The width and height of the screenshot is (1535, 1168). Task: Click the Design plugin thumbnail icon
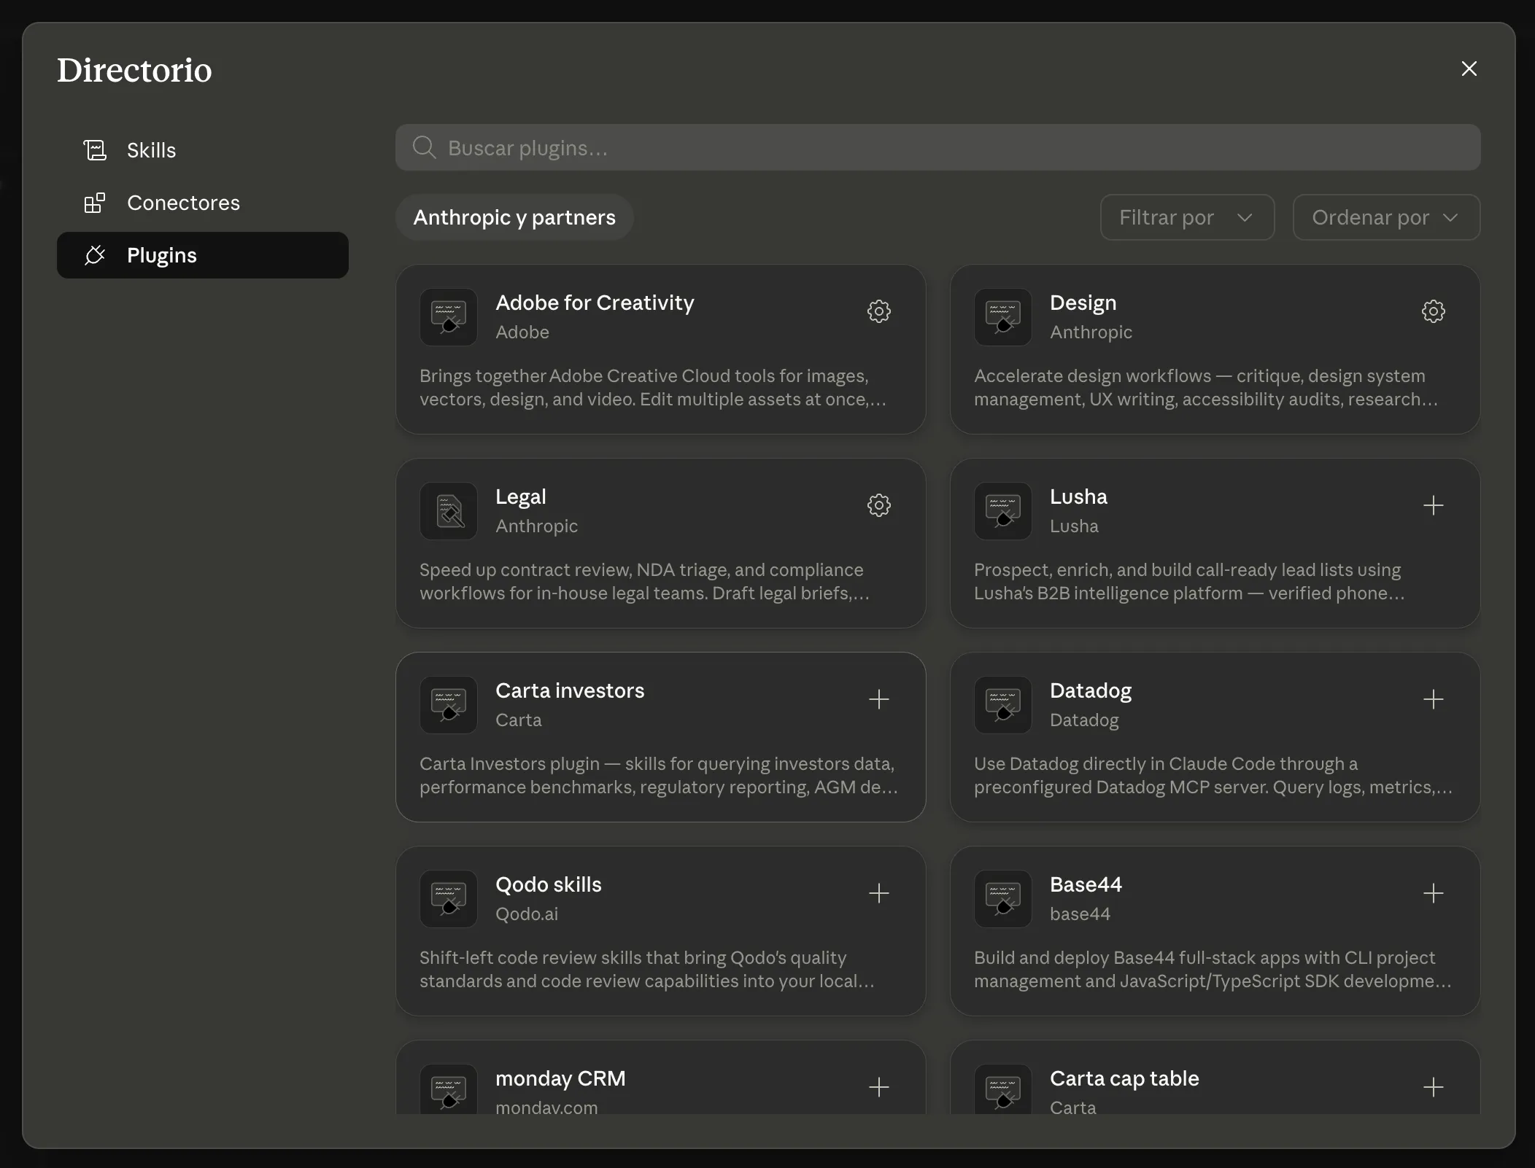pos(1003,317)
